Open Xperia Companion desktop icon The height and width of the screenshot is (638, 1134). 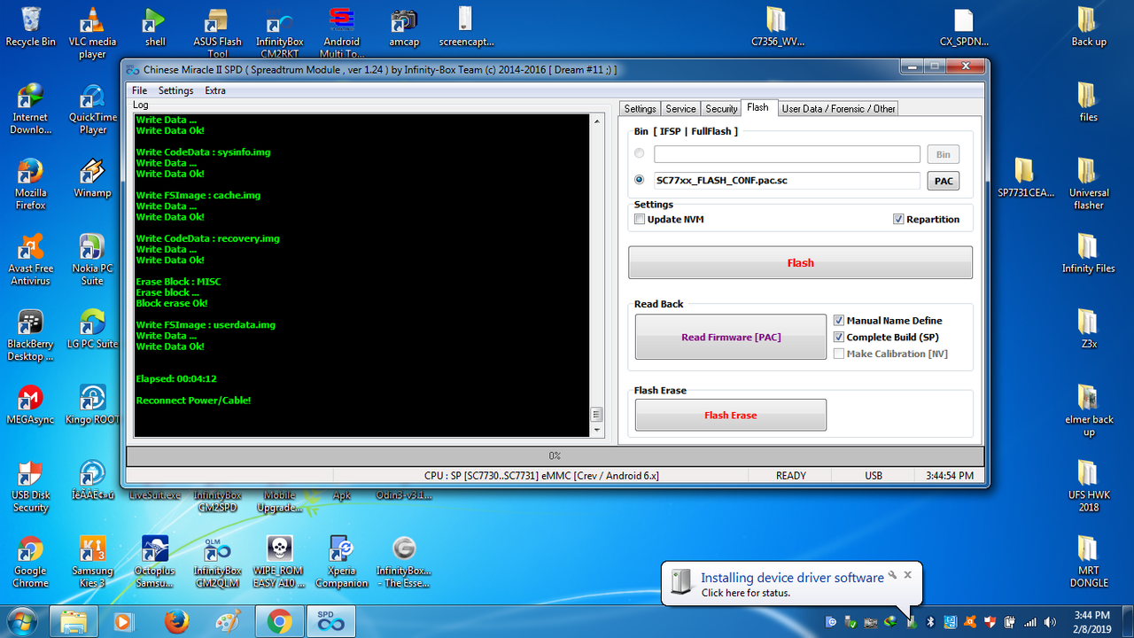coord(341,561)
